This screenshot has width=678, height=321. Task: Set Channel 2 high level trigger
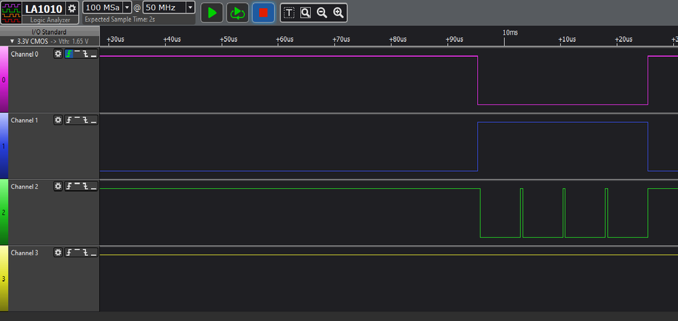[x=77, y=186]
